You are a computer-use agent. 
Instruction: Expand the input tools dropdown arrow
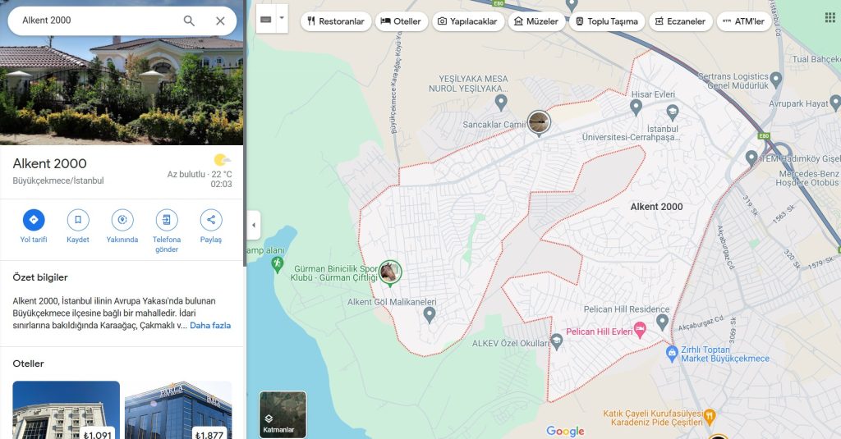click(282, 18)
